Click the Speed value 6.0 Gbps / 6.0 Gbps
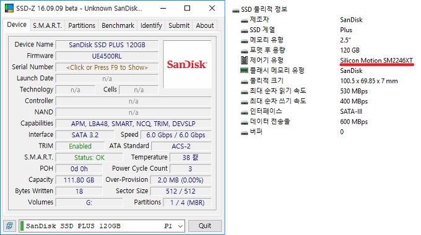421x235 pixels. 176,135
